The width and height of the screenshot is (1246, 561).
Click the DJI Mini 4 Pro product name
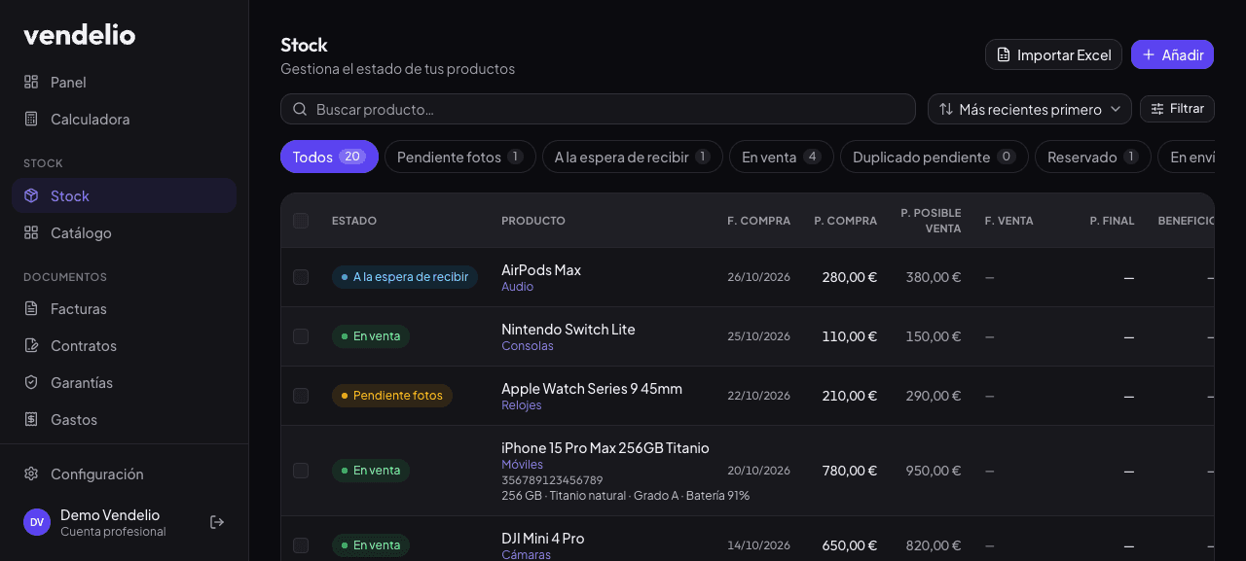[543, 538]
